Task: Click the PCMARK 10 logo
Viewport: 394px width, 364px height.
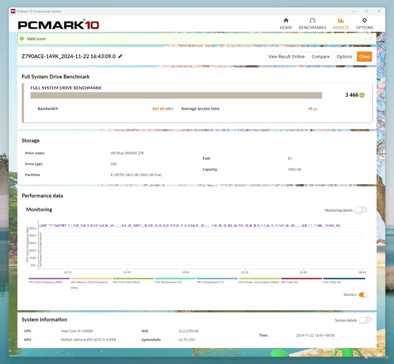Action: pyautogui.click(x=58, y=24)
